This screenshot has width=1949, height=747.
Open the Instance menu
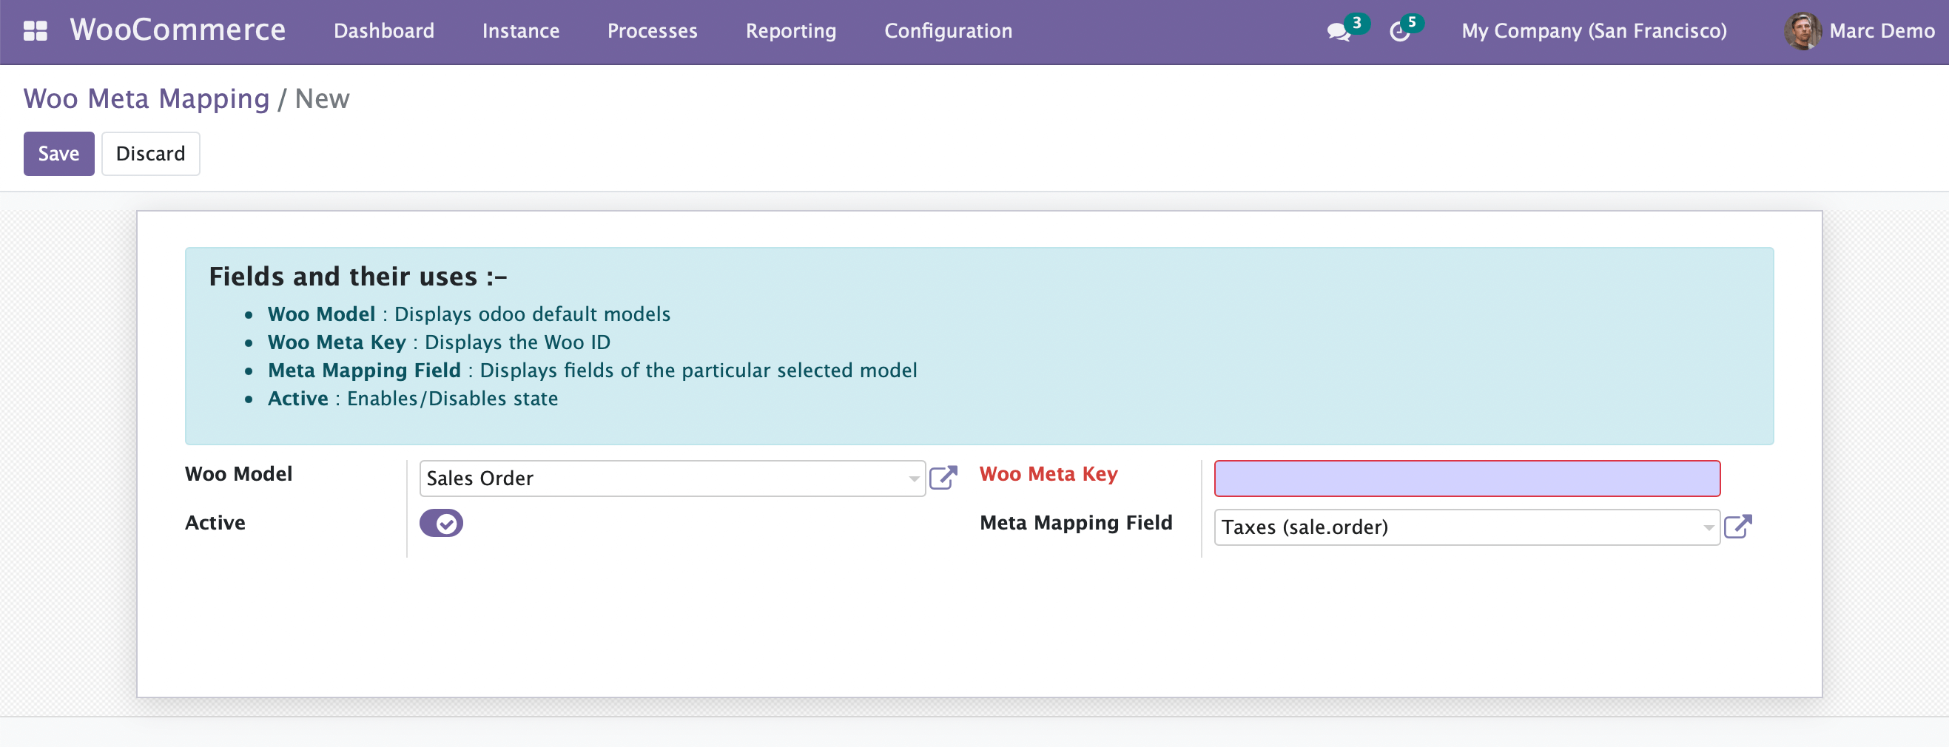click(520, 31)
